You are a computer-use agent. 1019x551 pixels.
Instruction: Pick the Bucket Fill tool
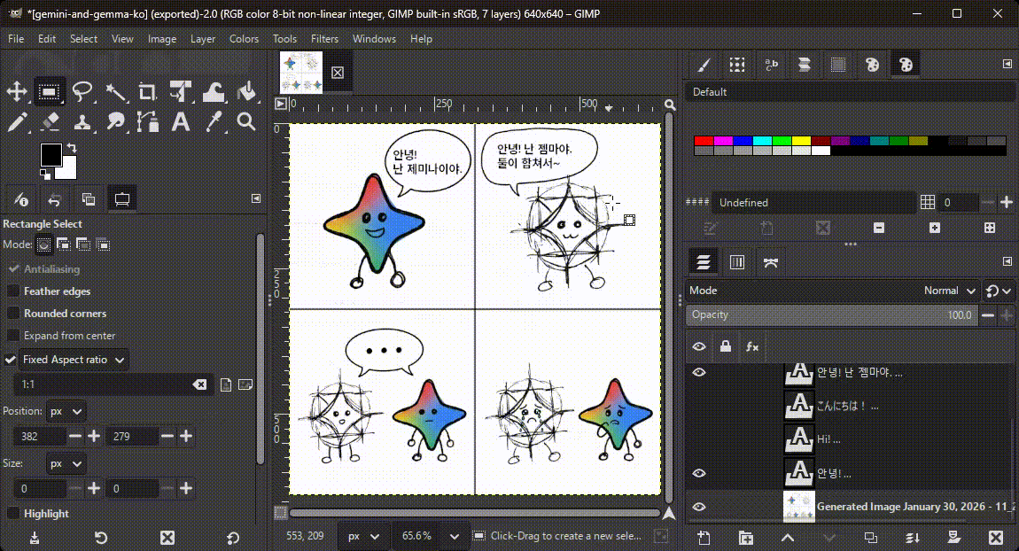pos(246,92)
